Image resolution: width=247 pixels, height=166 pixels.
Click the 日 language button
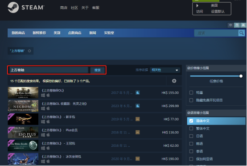click(237, 25)
